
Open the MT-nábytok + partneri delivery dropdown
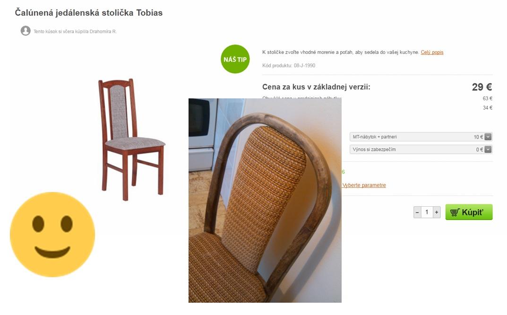[x=421, y=137]
